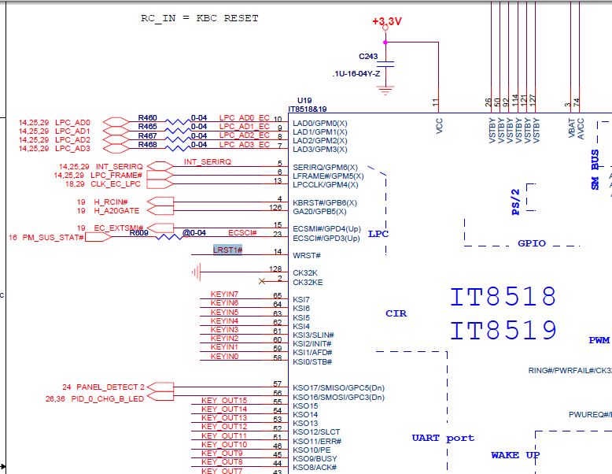This screenshot has height=474, width=612.
Task: Click the IT8518&19 part name label
Action: [x=308, y=109]
